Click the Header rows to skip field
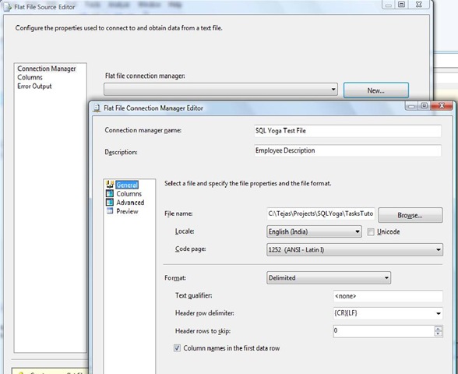 [384, 331]
